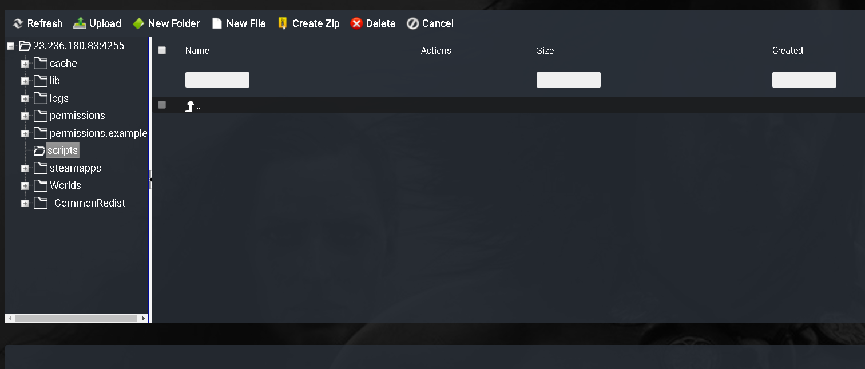Click the tree panel horizontal scrollbar

(x=77, y=318)
